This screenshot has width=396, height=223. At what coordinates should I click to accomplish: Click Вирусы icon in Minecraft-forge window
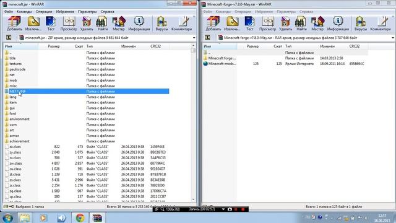click(360, 24)
